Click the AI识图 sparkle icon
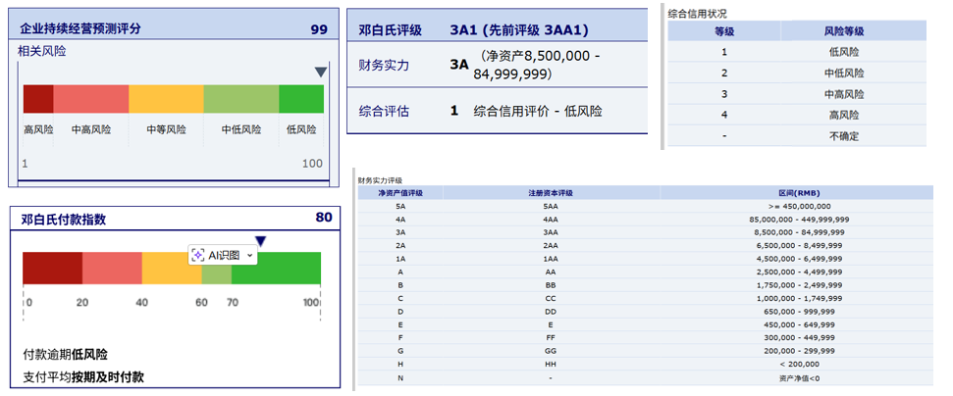Viewport: 953px width, 396px height. click(197, 256)
